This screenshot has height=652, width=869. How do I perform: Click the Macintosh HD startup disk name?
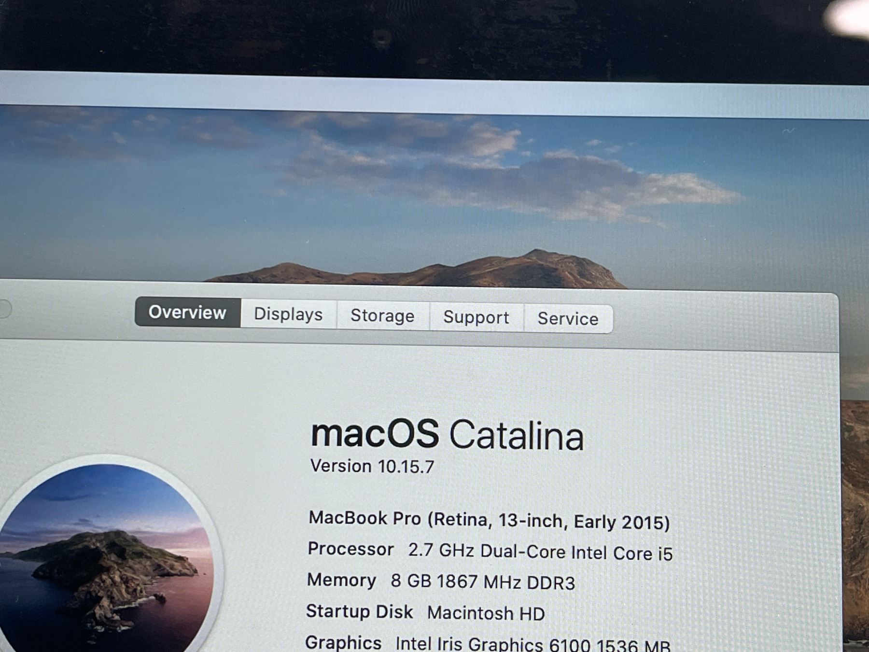(x=486, y=613)
